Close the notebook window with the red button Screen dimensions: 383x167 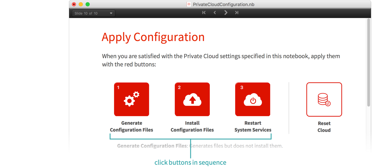click(74, 4)
